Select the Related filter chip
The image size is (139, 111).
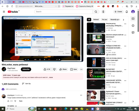click(96, 19)
